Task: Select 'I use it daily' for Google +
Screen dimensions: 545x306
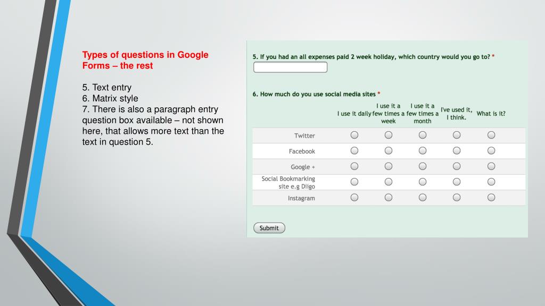Action: [x=354, y=166]
